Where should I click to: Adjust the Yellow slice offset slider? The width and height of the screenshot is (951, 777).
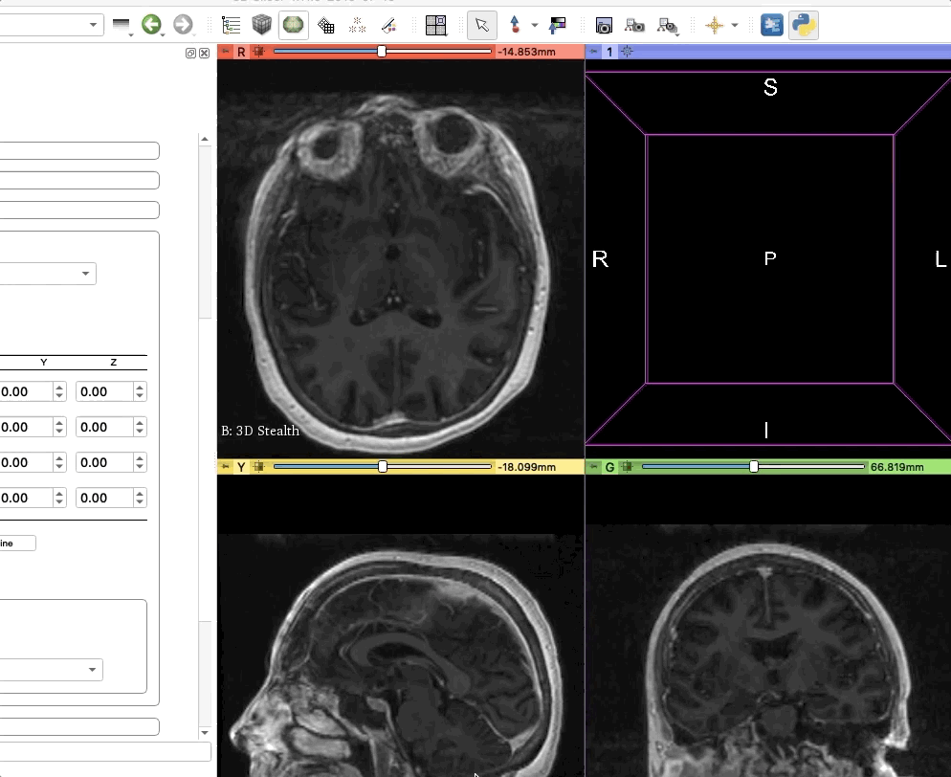(383, 466)
